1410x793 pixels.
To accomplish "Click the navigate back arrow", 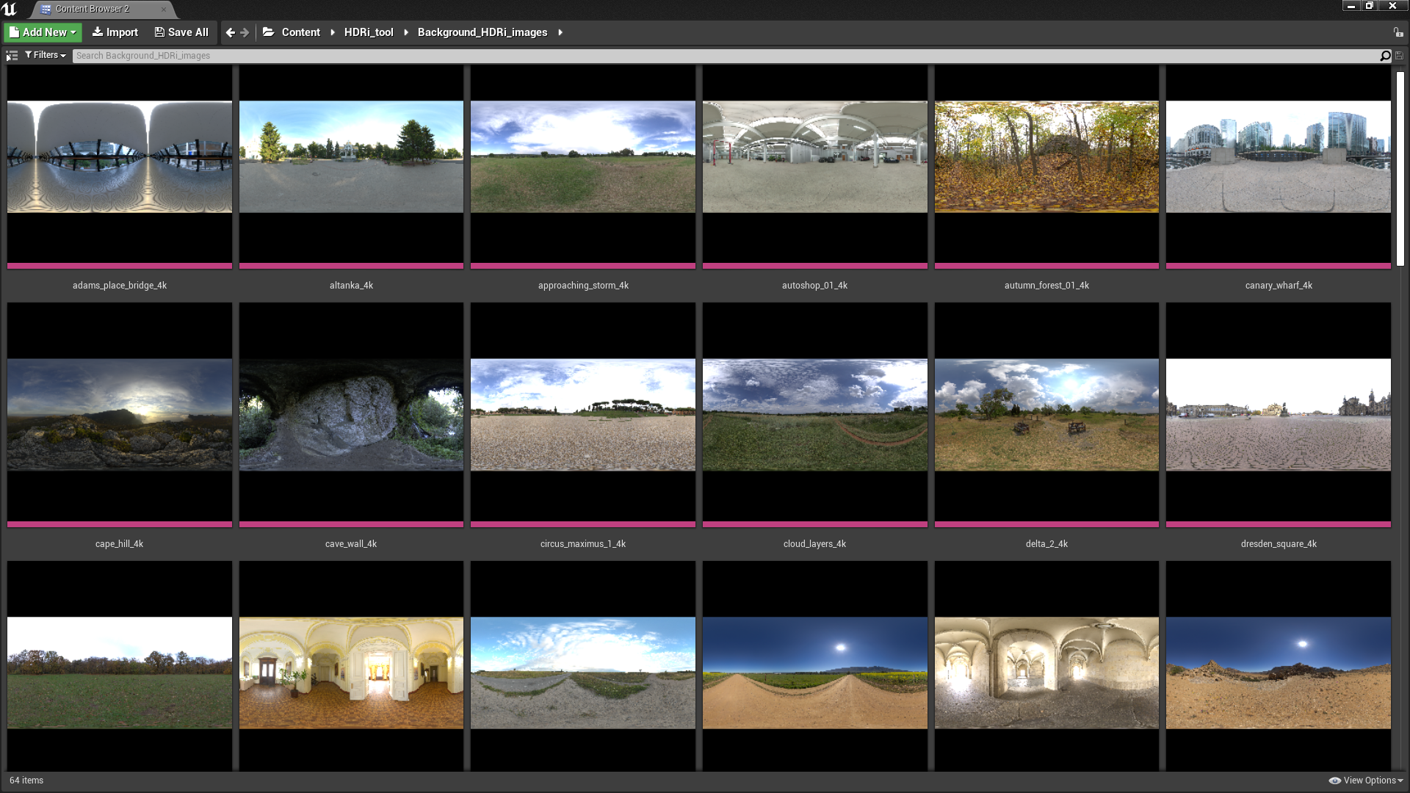I will (231, 32).
